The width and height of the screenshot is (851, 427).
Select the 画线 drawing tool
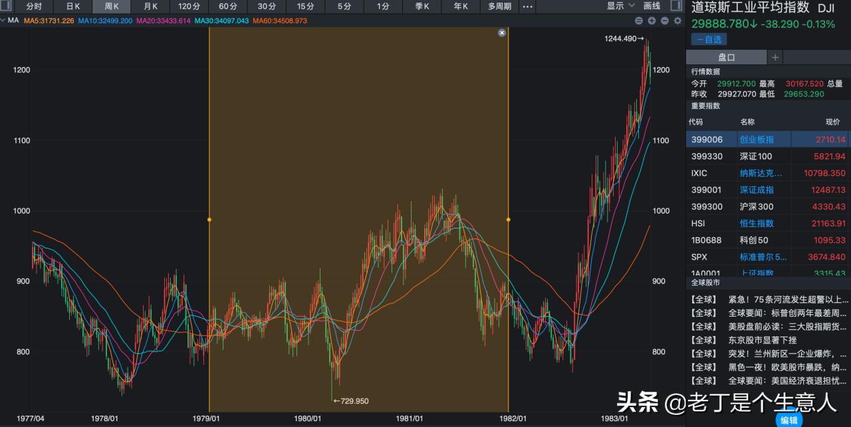(652, 6)
